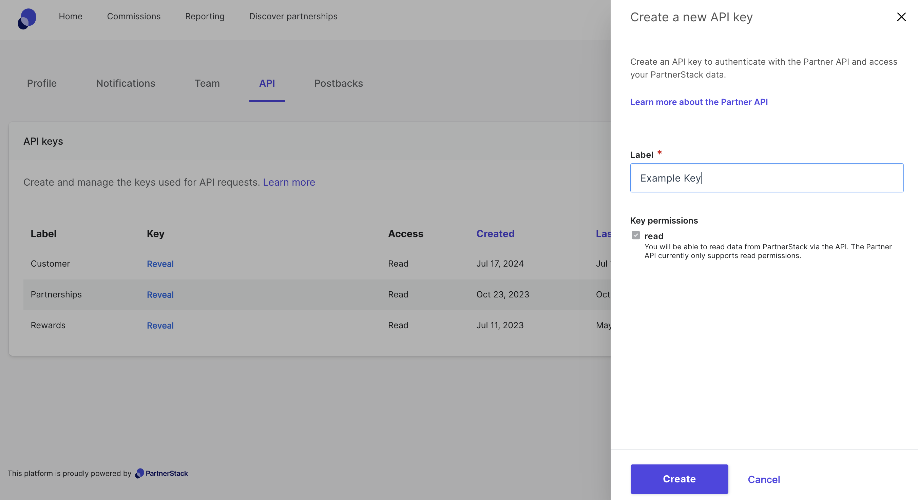Close the Create API key panel
This screenshot has width=918, height=500.
[x=901, y=17]
